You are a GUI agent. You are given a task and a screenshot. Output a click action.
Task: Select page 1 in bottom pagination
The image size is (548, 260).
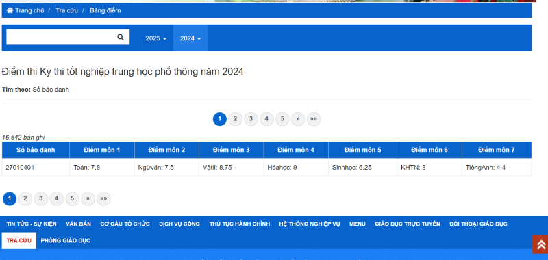coord(10,198)
